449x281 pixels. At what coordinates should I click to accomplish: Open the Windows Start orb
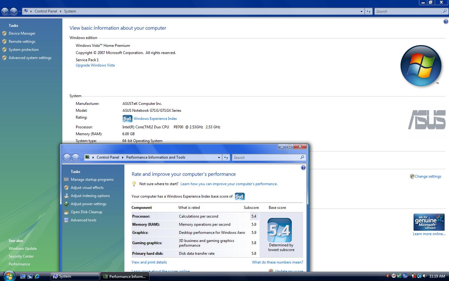coord(9,276)
